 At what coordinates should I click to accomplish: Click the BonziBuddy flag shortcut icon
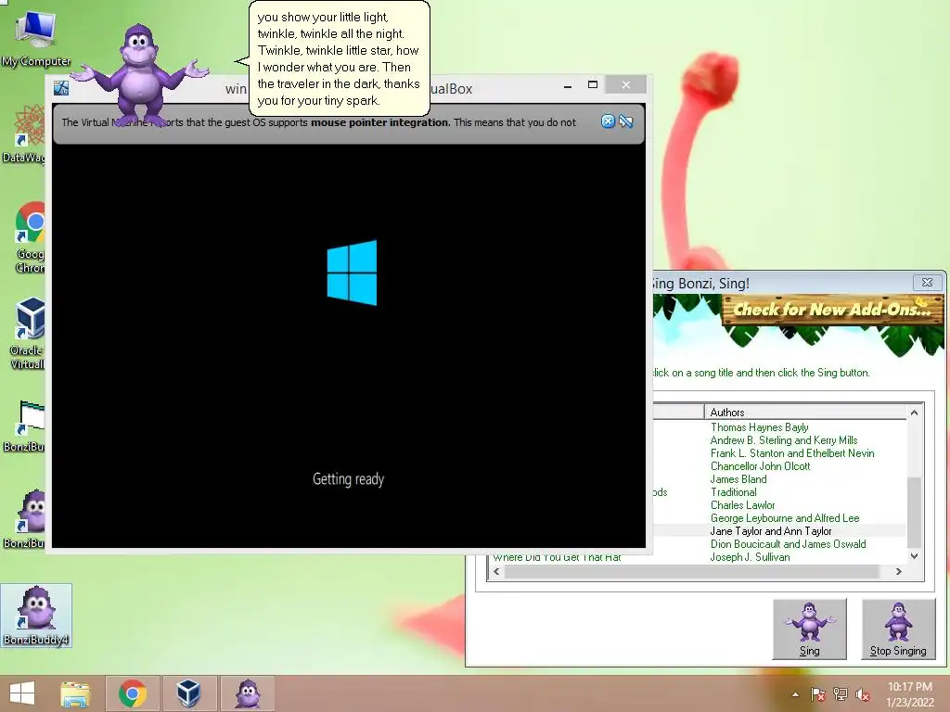point(25,426)
